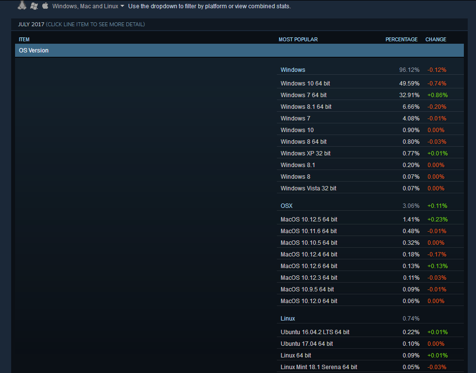Click the PERCENTAGE column header
Image resolution: width=476 pixels, height=373 pixels.
click(x=401, y=39)
